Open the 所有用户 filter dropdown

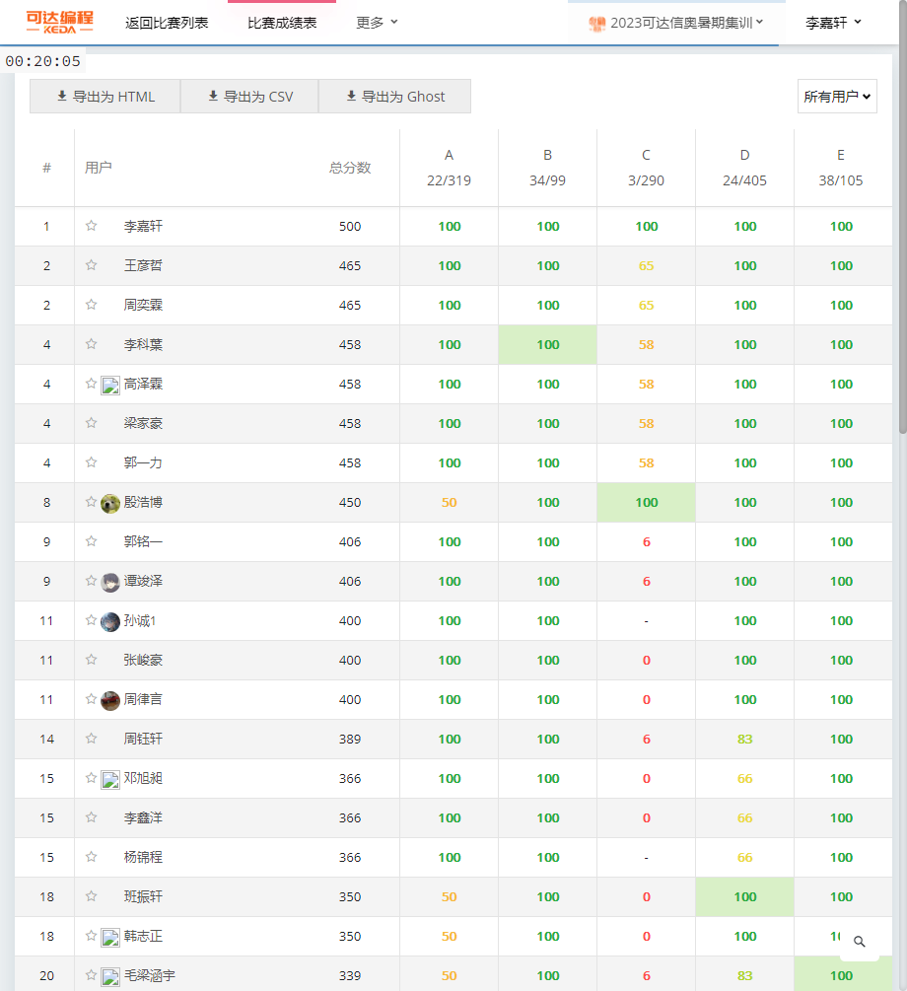(x=837, y=96)
